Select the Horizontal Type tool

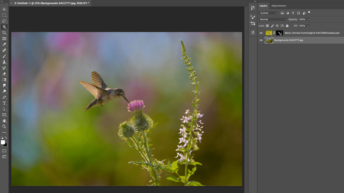point(4,103)
